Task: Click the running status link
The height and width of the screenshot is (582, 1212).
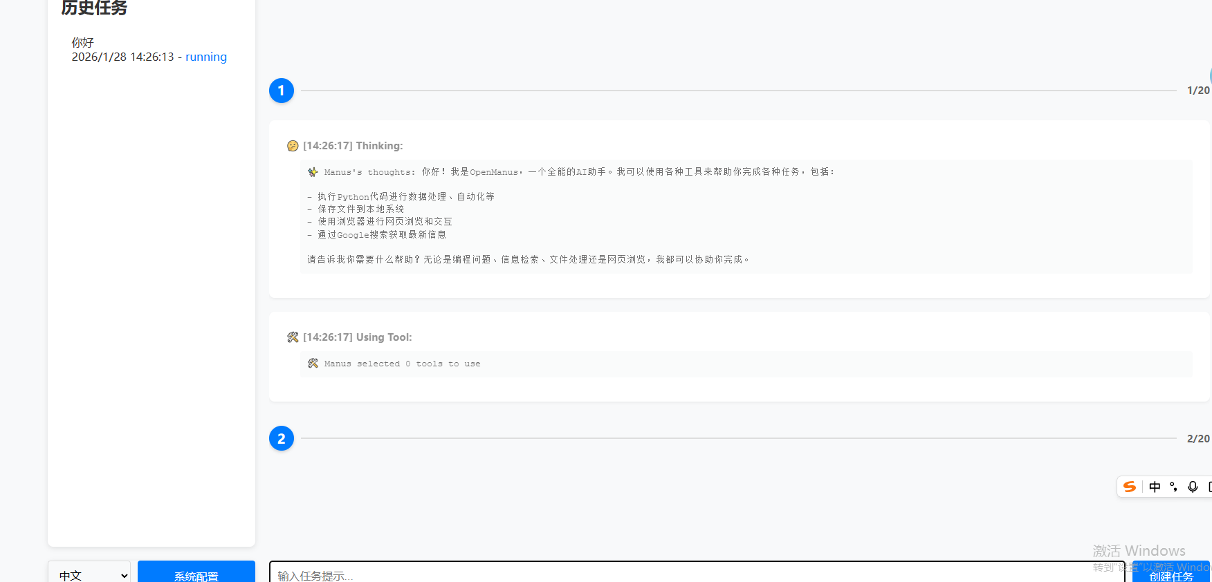Action: (206, 57)
